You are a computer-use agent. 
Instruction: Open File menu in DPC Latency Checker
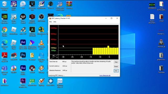point(50,22)
